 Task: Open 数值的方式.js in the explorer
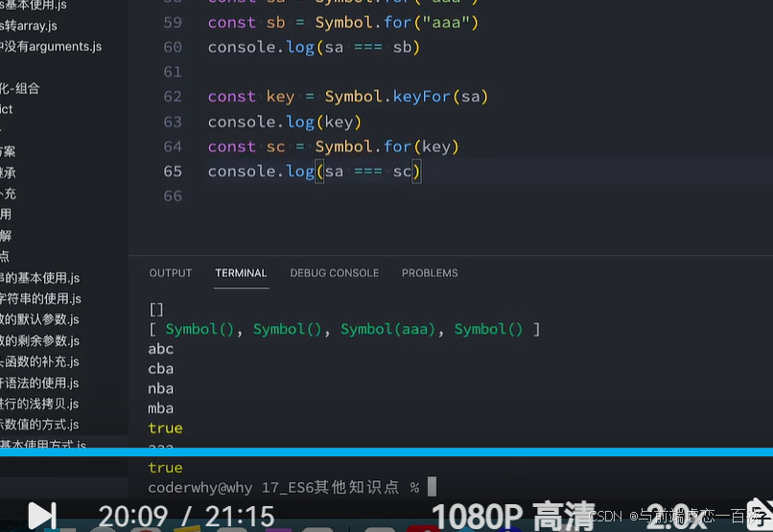pos(40,424)
